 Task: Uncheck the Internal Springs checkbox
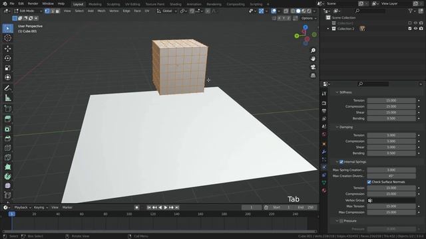click(341, 162)
